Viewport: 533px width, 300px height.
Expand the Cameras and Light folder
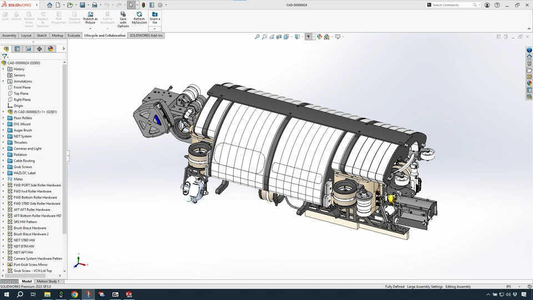(x=3, y=149)
